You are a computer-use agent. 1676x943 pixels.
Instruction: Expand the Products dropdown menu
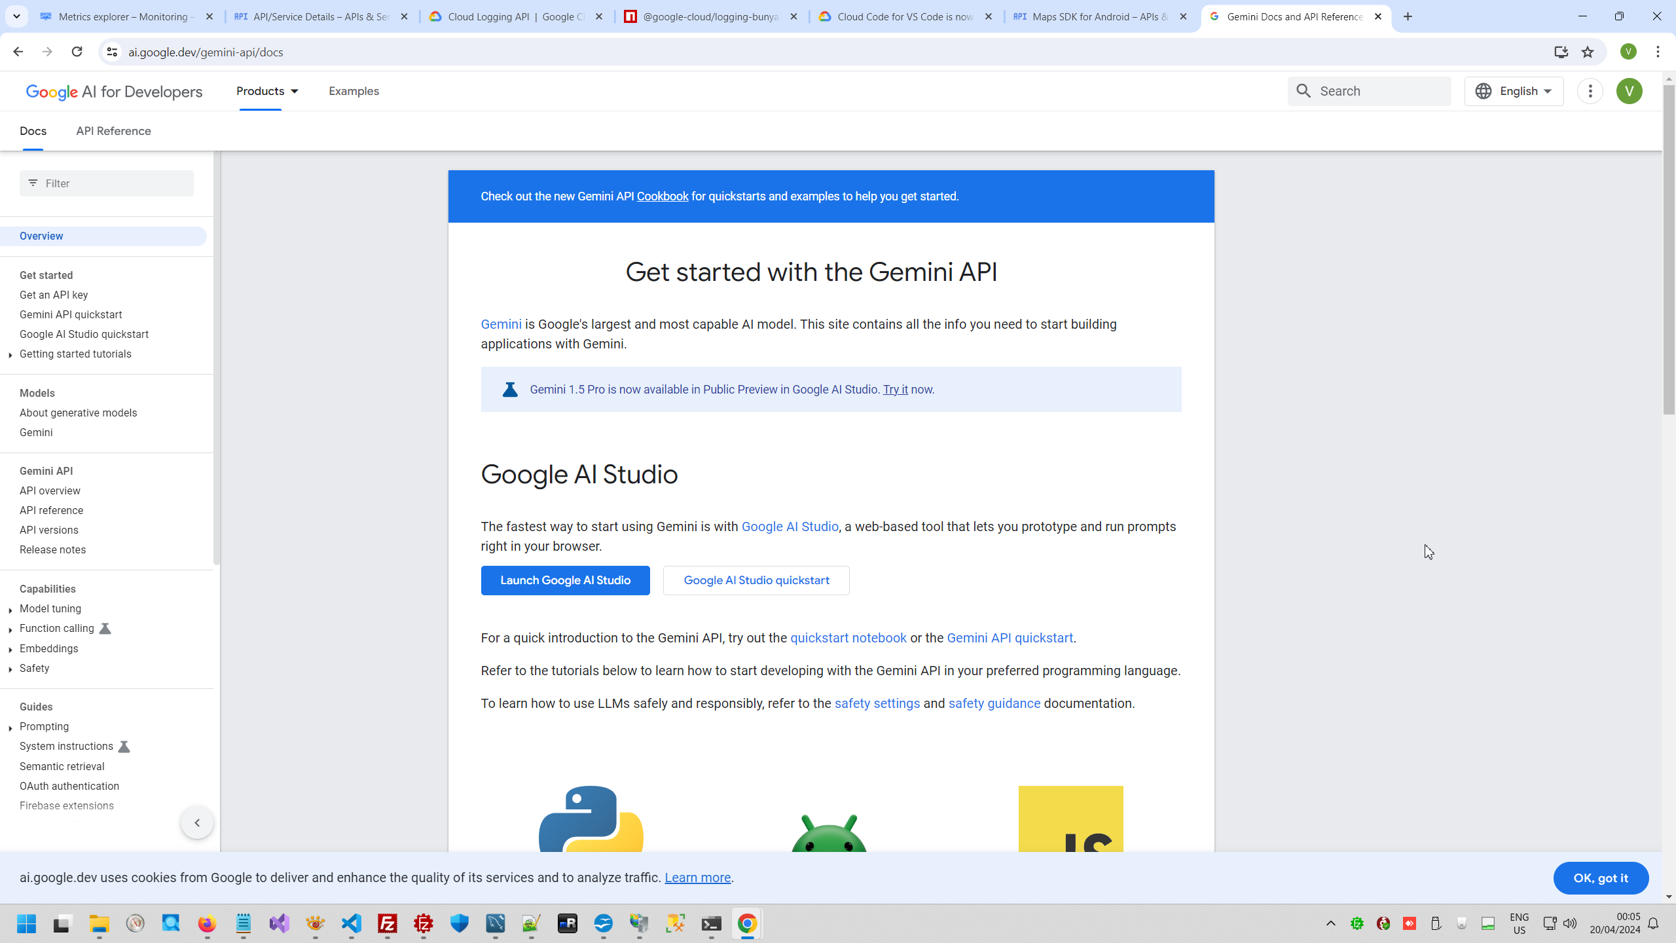[267, 91]
